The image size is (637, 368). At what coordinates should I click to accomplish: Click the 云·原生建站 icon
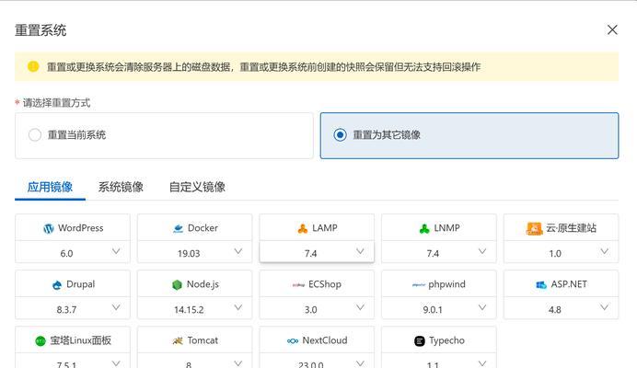[x=534, y=229]
